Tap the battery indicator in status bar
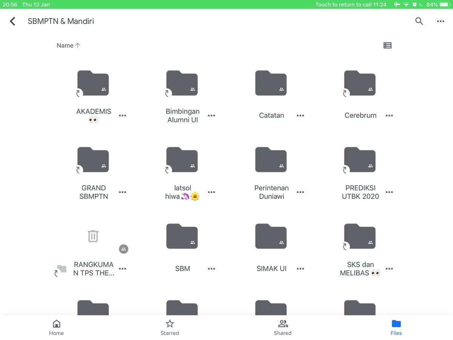This screenshot has width=453, height=340. (445, 5)
